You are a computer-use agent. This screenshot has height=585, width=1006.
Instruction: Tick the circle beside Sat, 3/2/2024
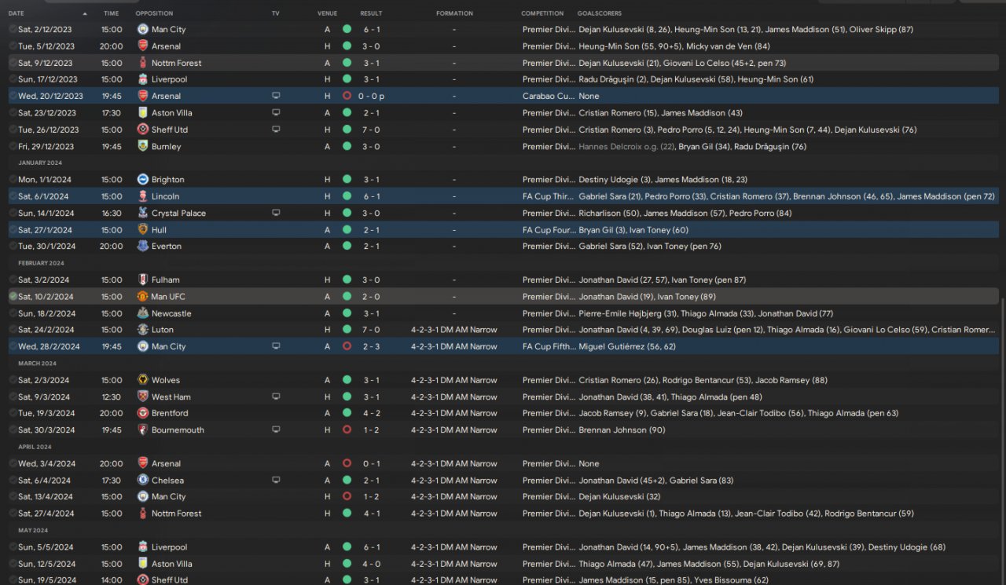tap(13, 280)
